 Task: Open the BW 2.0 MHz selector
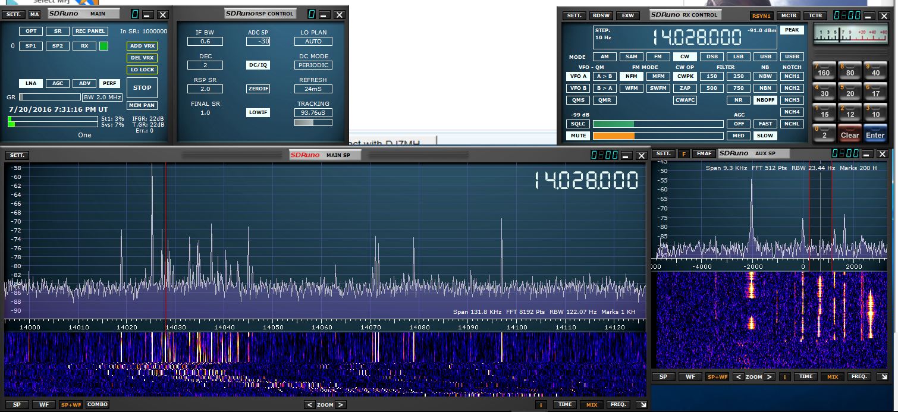tap(103, 97)
